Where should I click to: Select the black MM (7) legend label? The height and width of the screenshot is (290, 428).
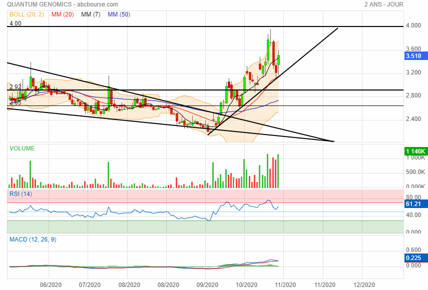(x=91, y=14)
